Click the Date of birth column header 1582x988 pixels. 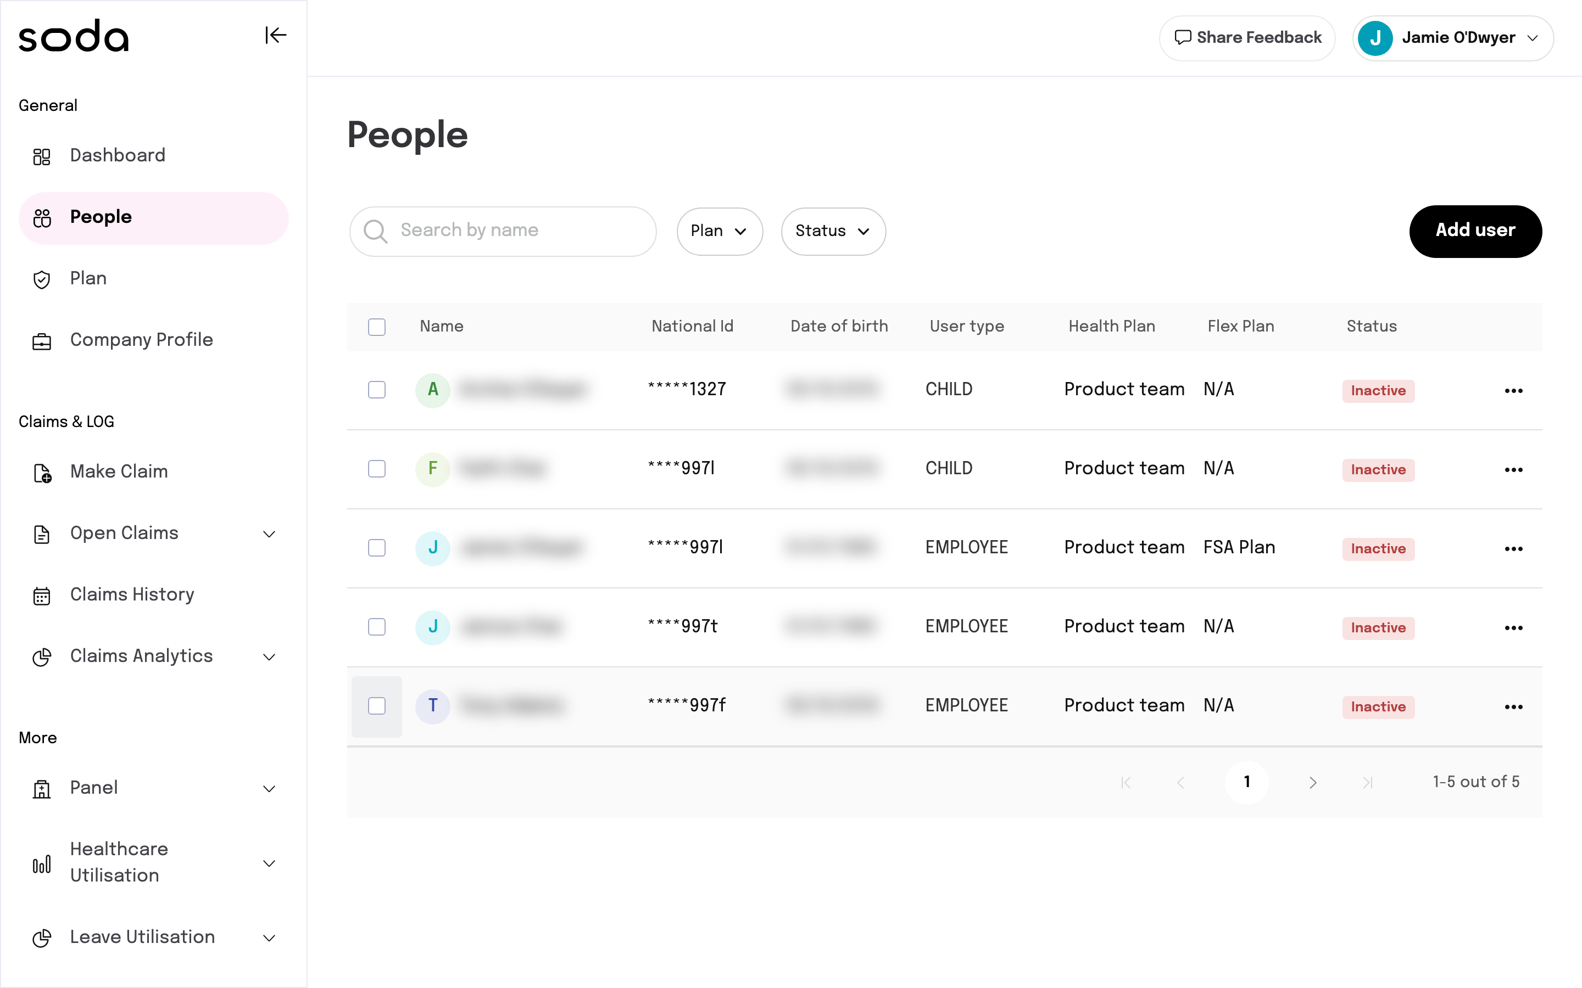pos(839,326)
